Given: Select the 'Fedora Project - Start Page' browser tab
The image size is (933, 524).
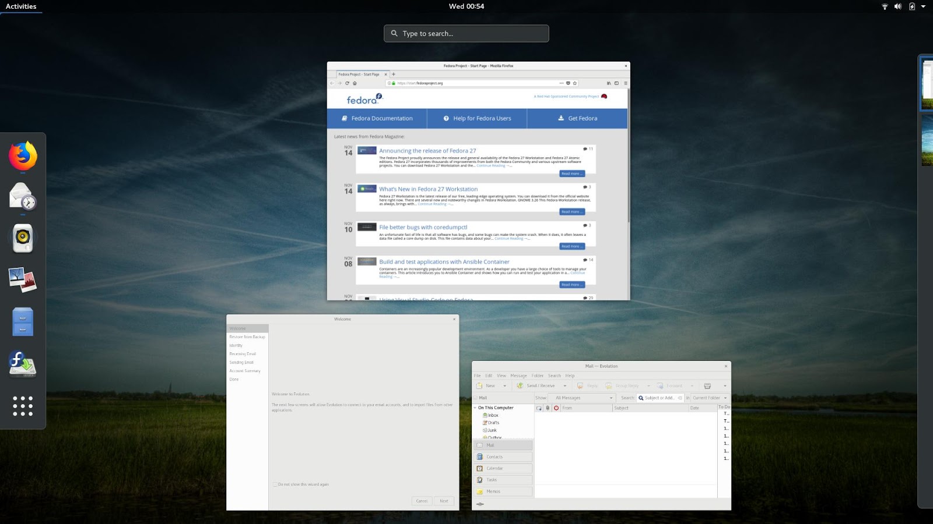Looking at the screenshot, I should tap(358, 74).
